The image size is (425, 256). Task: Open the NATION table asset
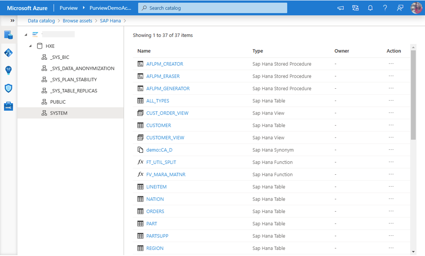tap(155, 199)
